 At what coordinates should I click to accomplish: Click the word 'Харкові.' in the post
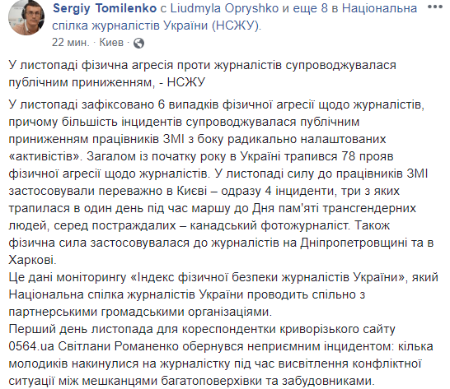(32, 260)
